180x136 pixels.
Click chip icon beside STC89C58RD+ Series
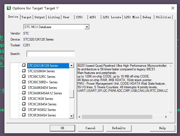pos(24,82)
